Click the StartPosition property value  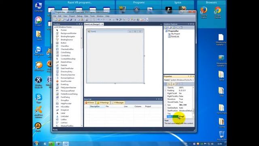(185, 111)
